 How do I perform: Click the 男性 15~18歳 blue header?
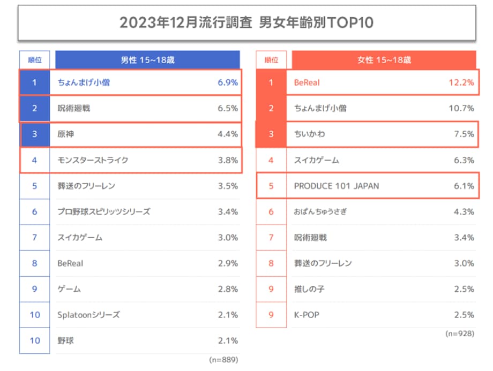coord(147,59)
